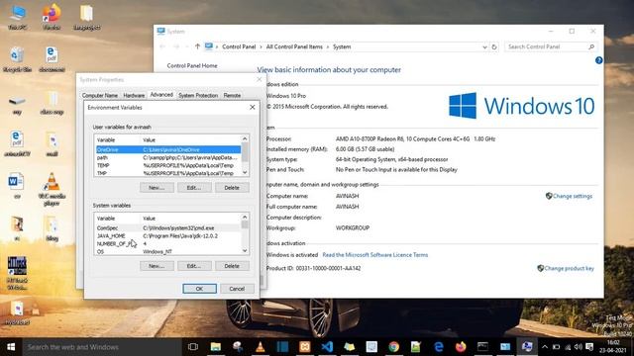Click Control Panel breadcrumb
This screenshot has width=634, height=356.
click(239, 46)
